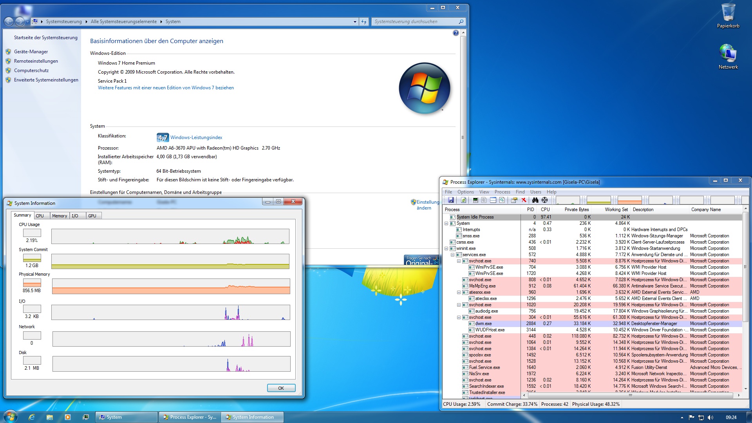Click the Windows Start orb

click(11, 417)
